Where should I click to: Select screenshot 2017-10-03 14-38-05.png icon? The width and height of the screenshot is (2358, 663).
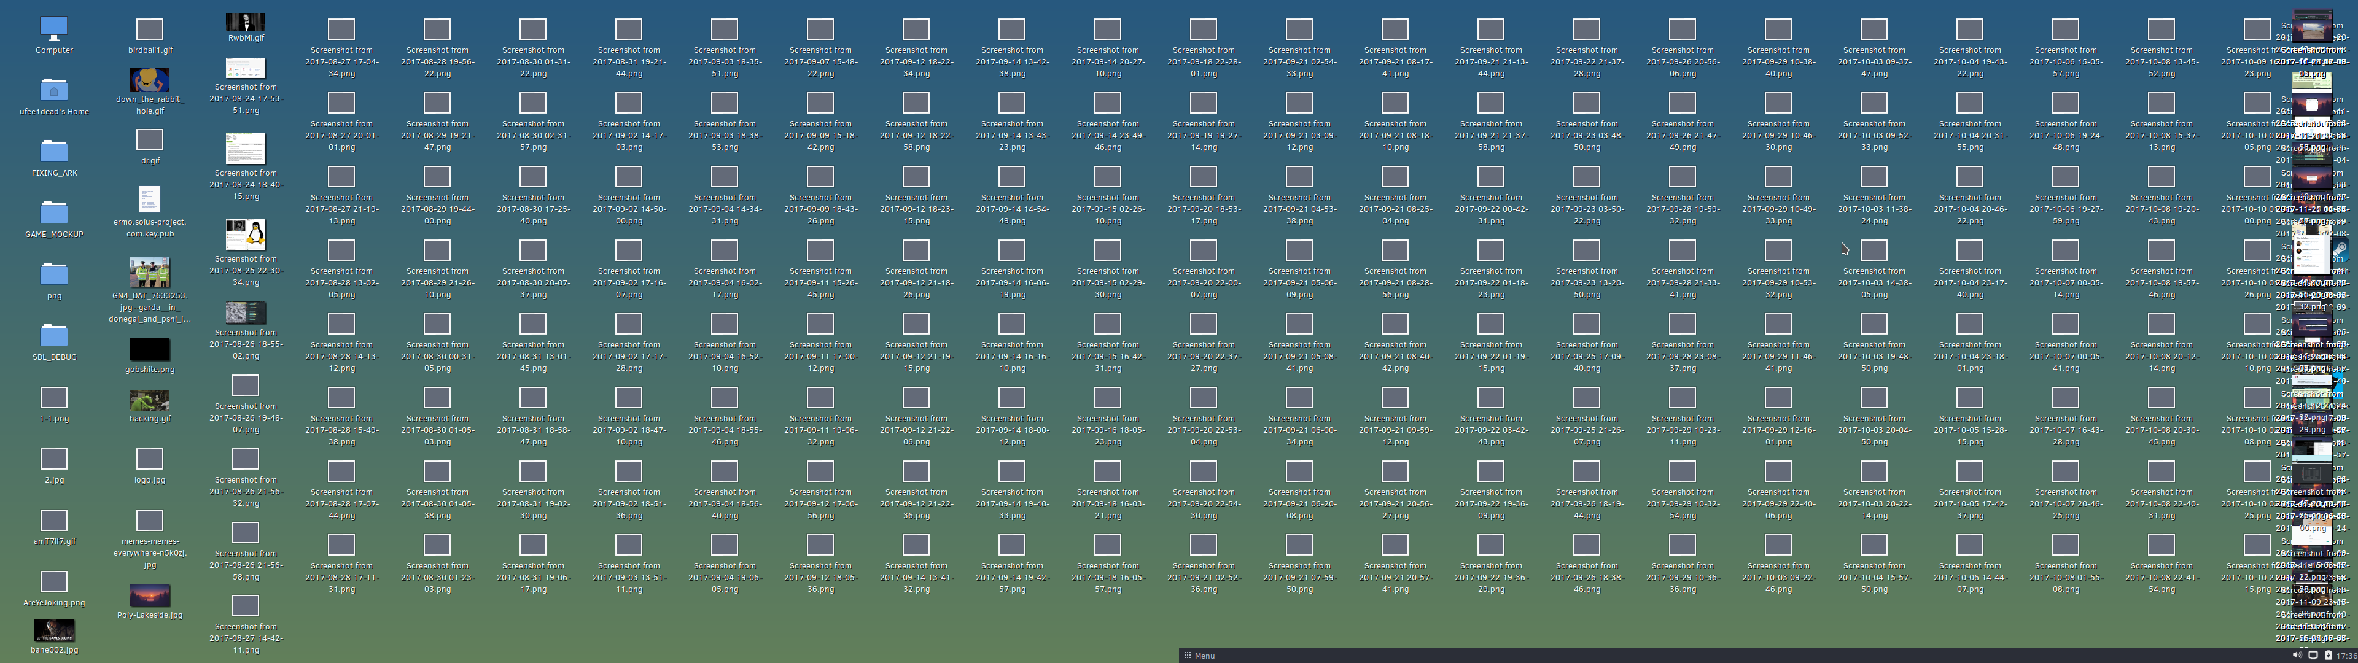(x=1874, y=250)
